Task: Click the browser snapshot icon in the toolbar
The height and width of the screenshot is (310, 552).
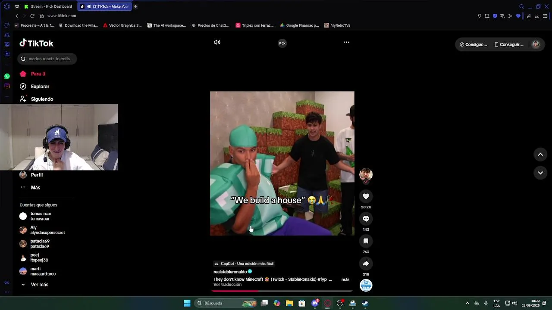Action: (x=487, y=16)
